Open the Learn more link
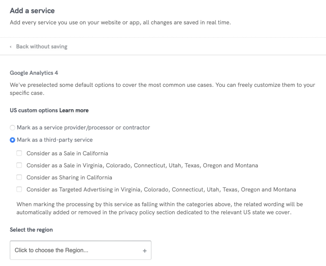Viewport: 326px width, 266px height. (x=74, y=110)
